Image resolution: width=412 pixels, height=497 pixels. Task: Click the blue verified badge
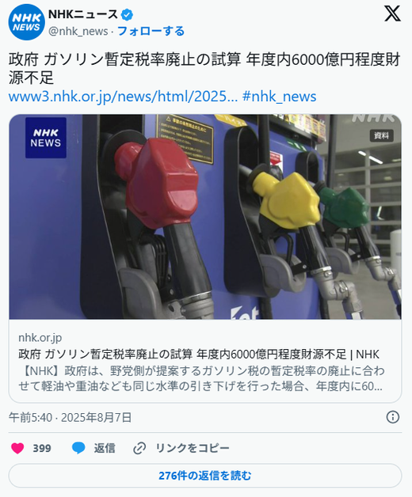pyautogui.click(x=128, y=14)
